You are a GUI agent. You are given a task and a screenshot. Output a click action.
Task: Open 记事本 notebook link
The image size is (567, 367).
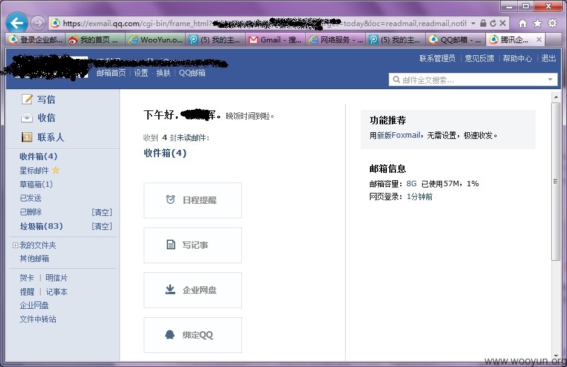pyautogui.click(x=56, y=292)
